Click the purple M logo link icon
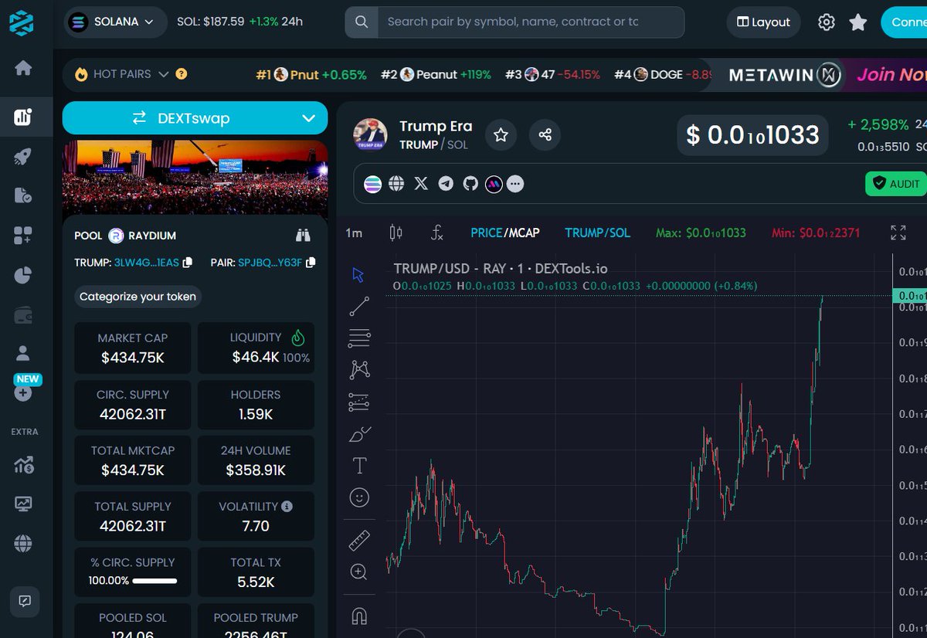The image size is (927, 638). tap(494, 184)
